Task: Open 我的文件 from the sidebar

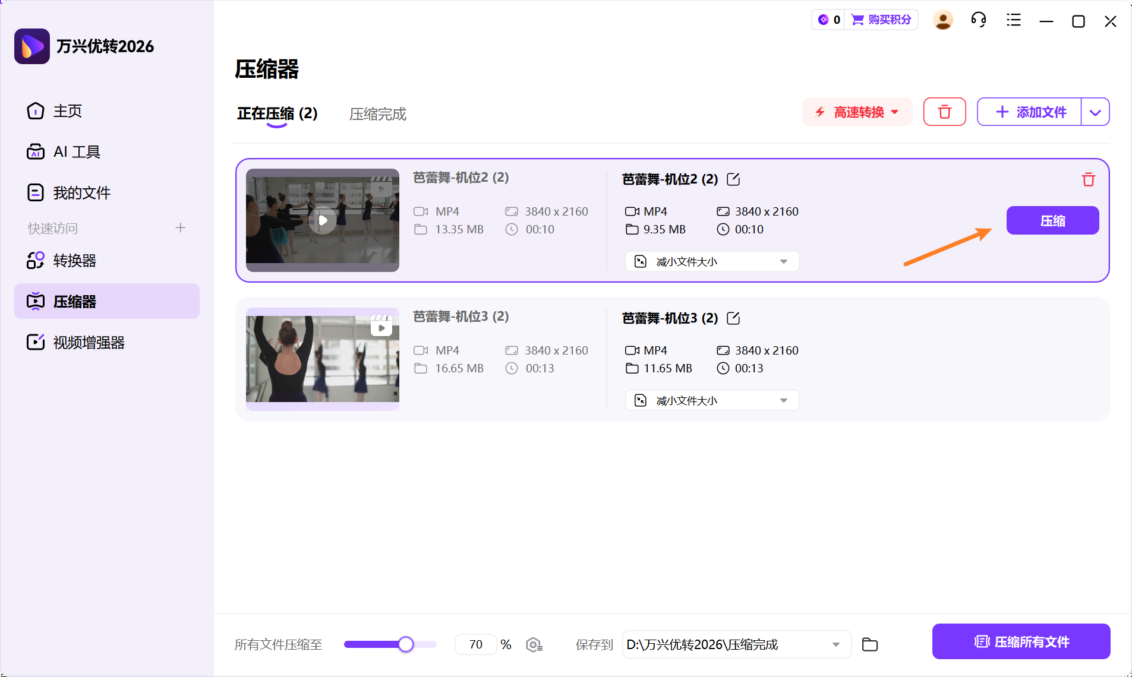Action: tap(81, 192)
